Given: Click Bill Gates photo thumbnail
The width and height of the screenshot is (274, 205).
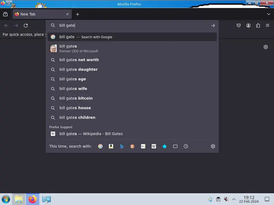Looking at the screenshot, I should coord(53,48).
